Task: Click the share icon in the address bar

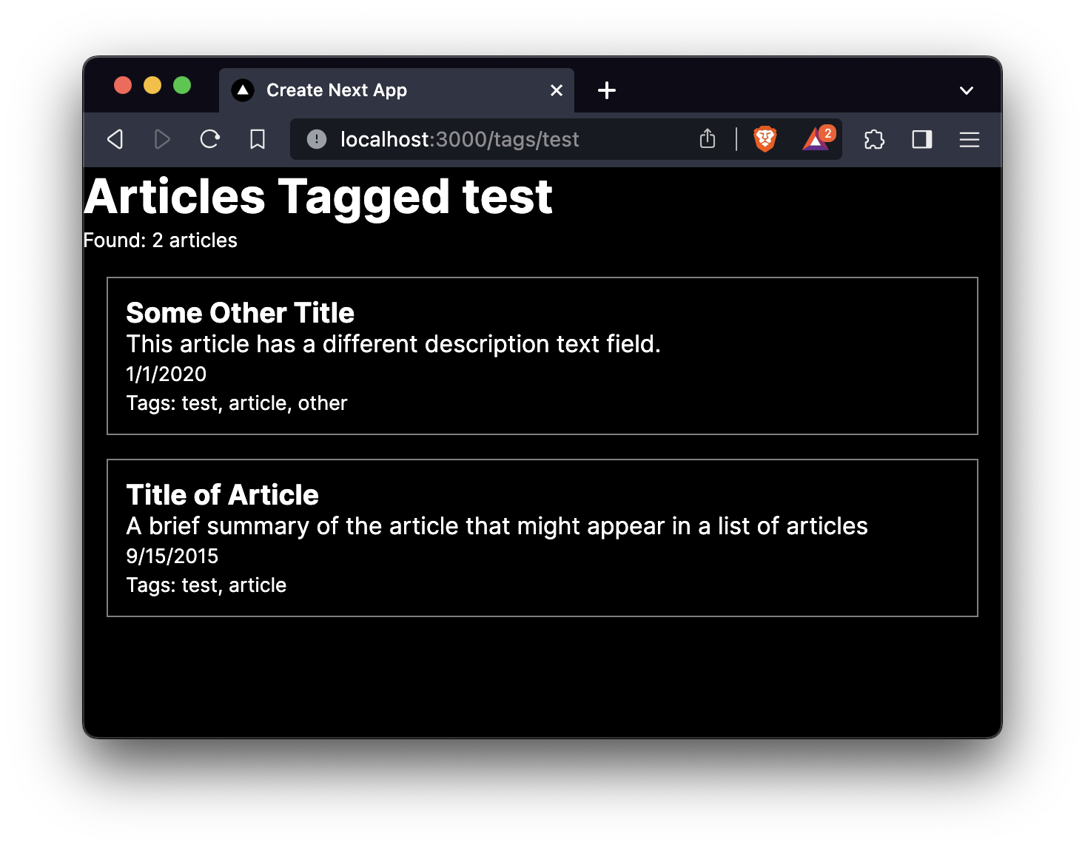Action: coord(708,138)
